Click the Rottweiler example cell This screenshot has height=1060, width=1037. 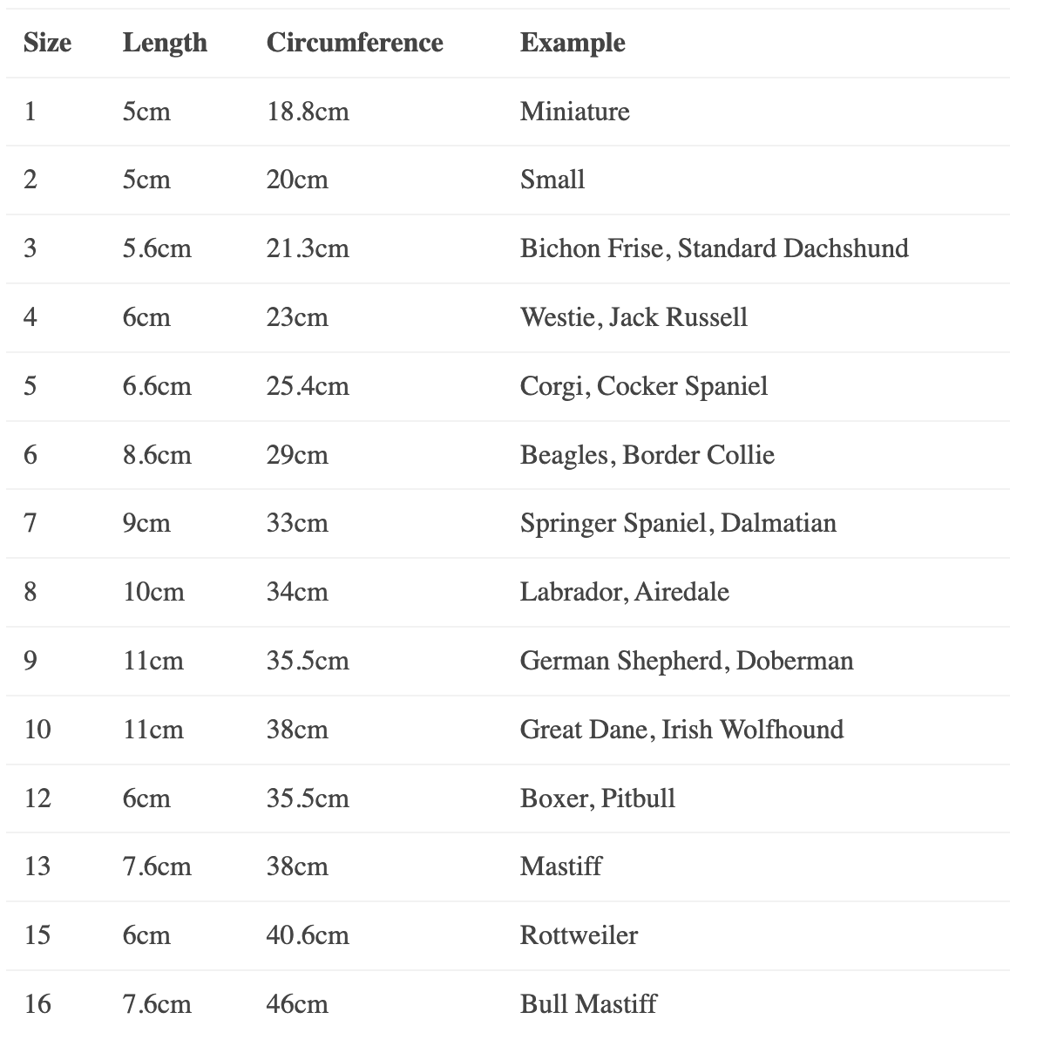coord(579,935)
